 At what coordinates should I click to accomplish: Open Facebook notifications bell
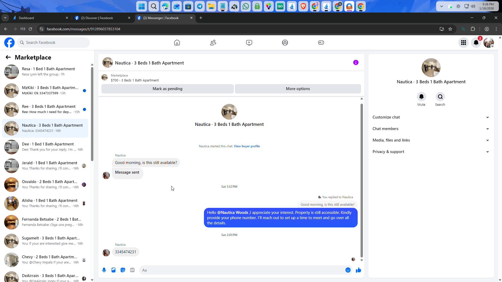(x=476, y=43)
